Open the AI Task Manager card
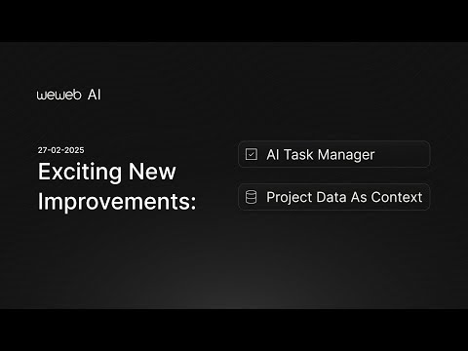Viewport: 468px width, 351px height. 334,154
